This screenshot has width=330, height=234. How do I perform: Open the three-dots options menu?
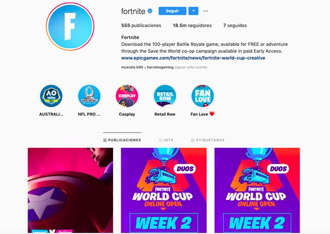click(x=206, y=11)
